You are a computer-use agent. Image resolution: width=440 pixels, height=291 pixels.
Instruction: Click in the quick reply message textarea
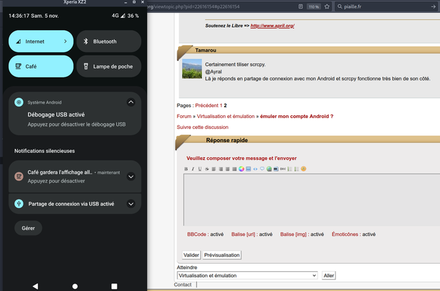click(x=311, y=200)
